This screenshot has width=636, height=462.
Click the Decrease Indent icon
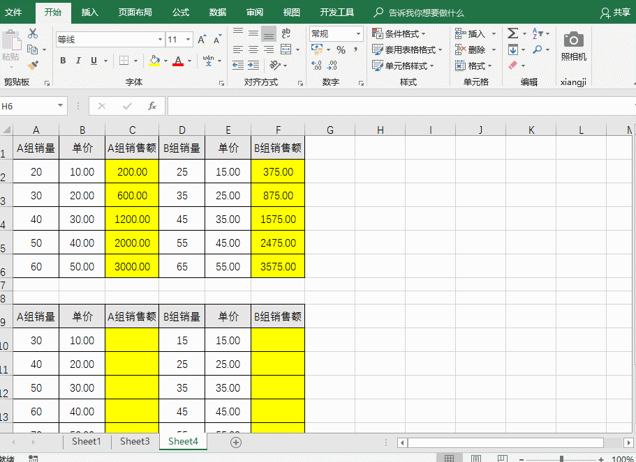pyautogui.click(x=238, y=66)
